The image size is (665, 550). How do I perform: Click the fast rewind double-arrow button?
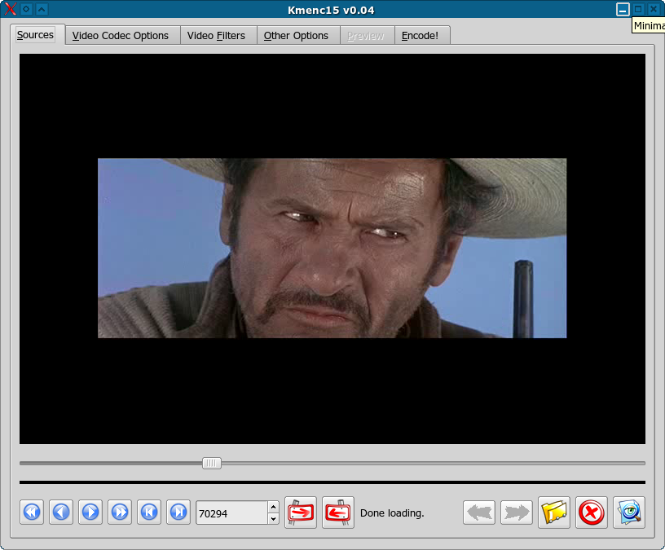click(32, 513)
